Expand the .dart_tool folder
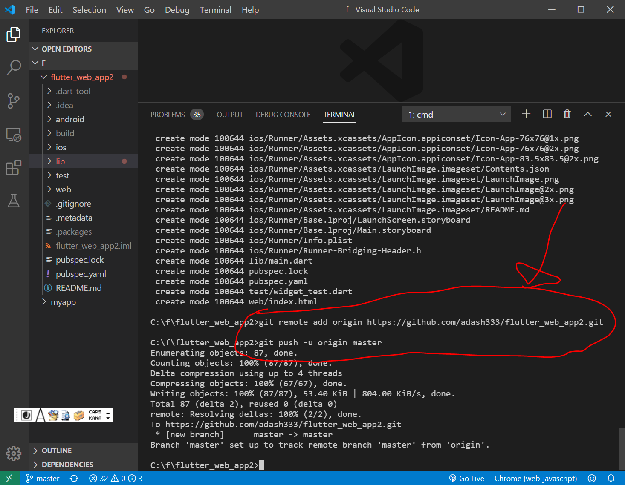Screen dimensions: 625x485 83,91
